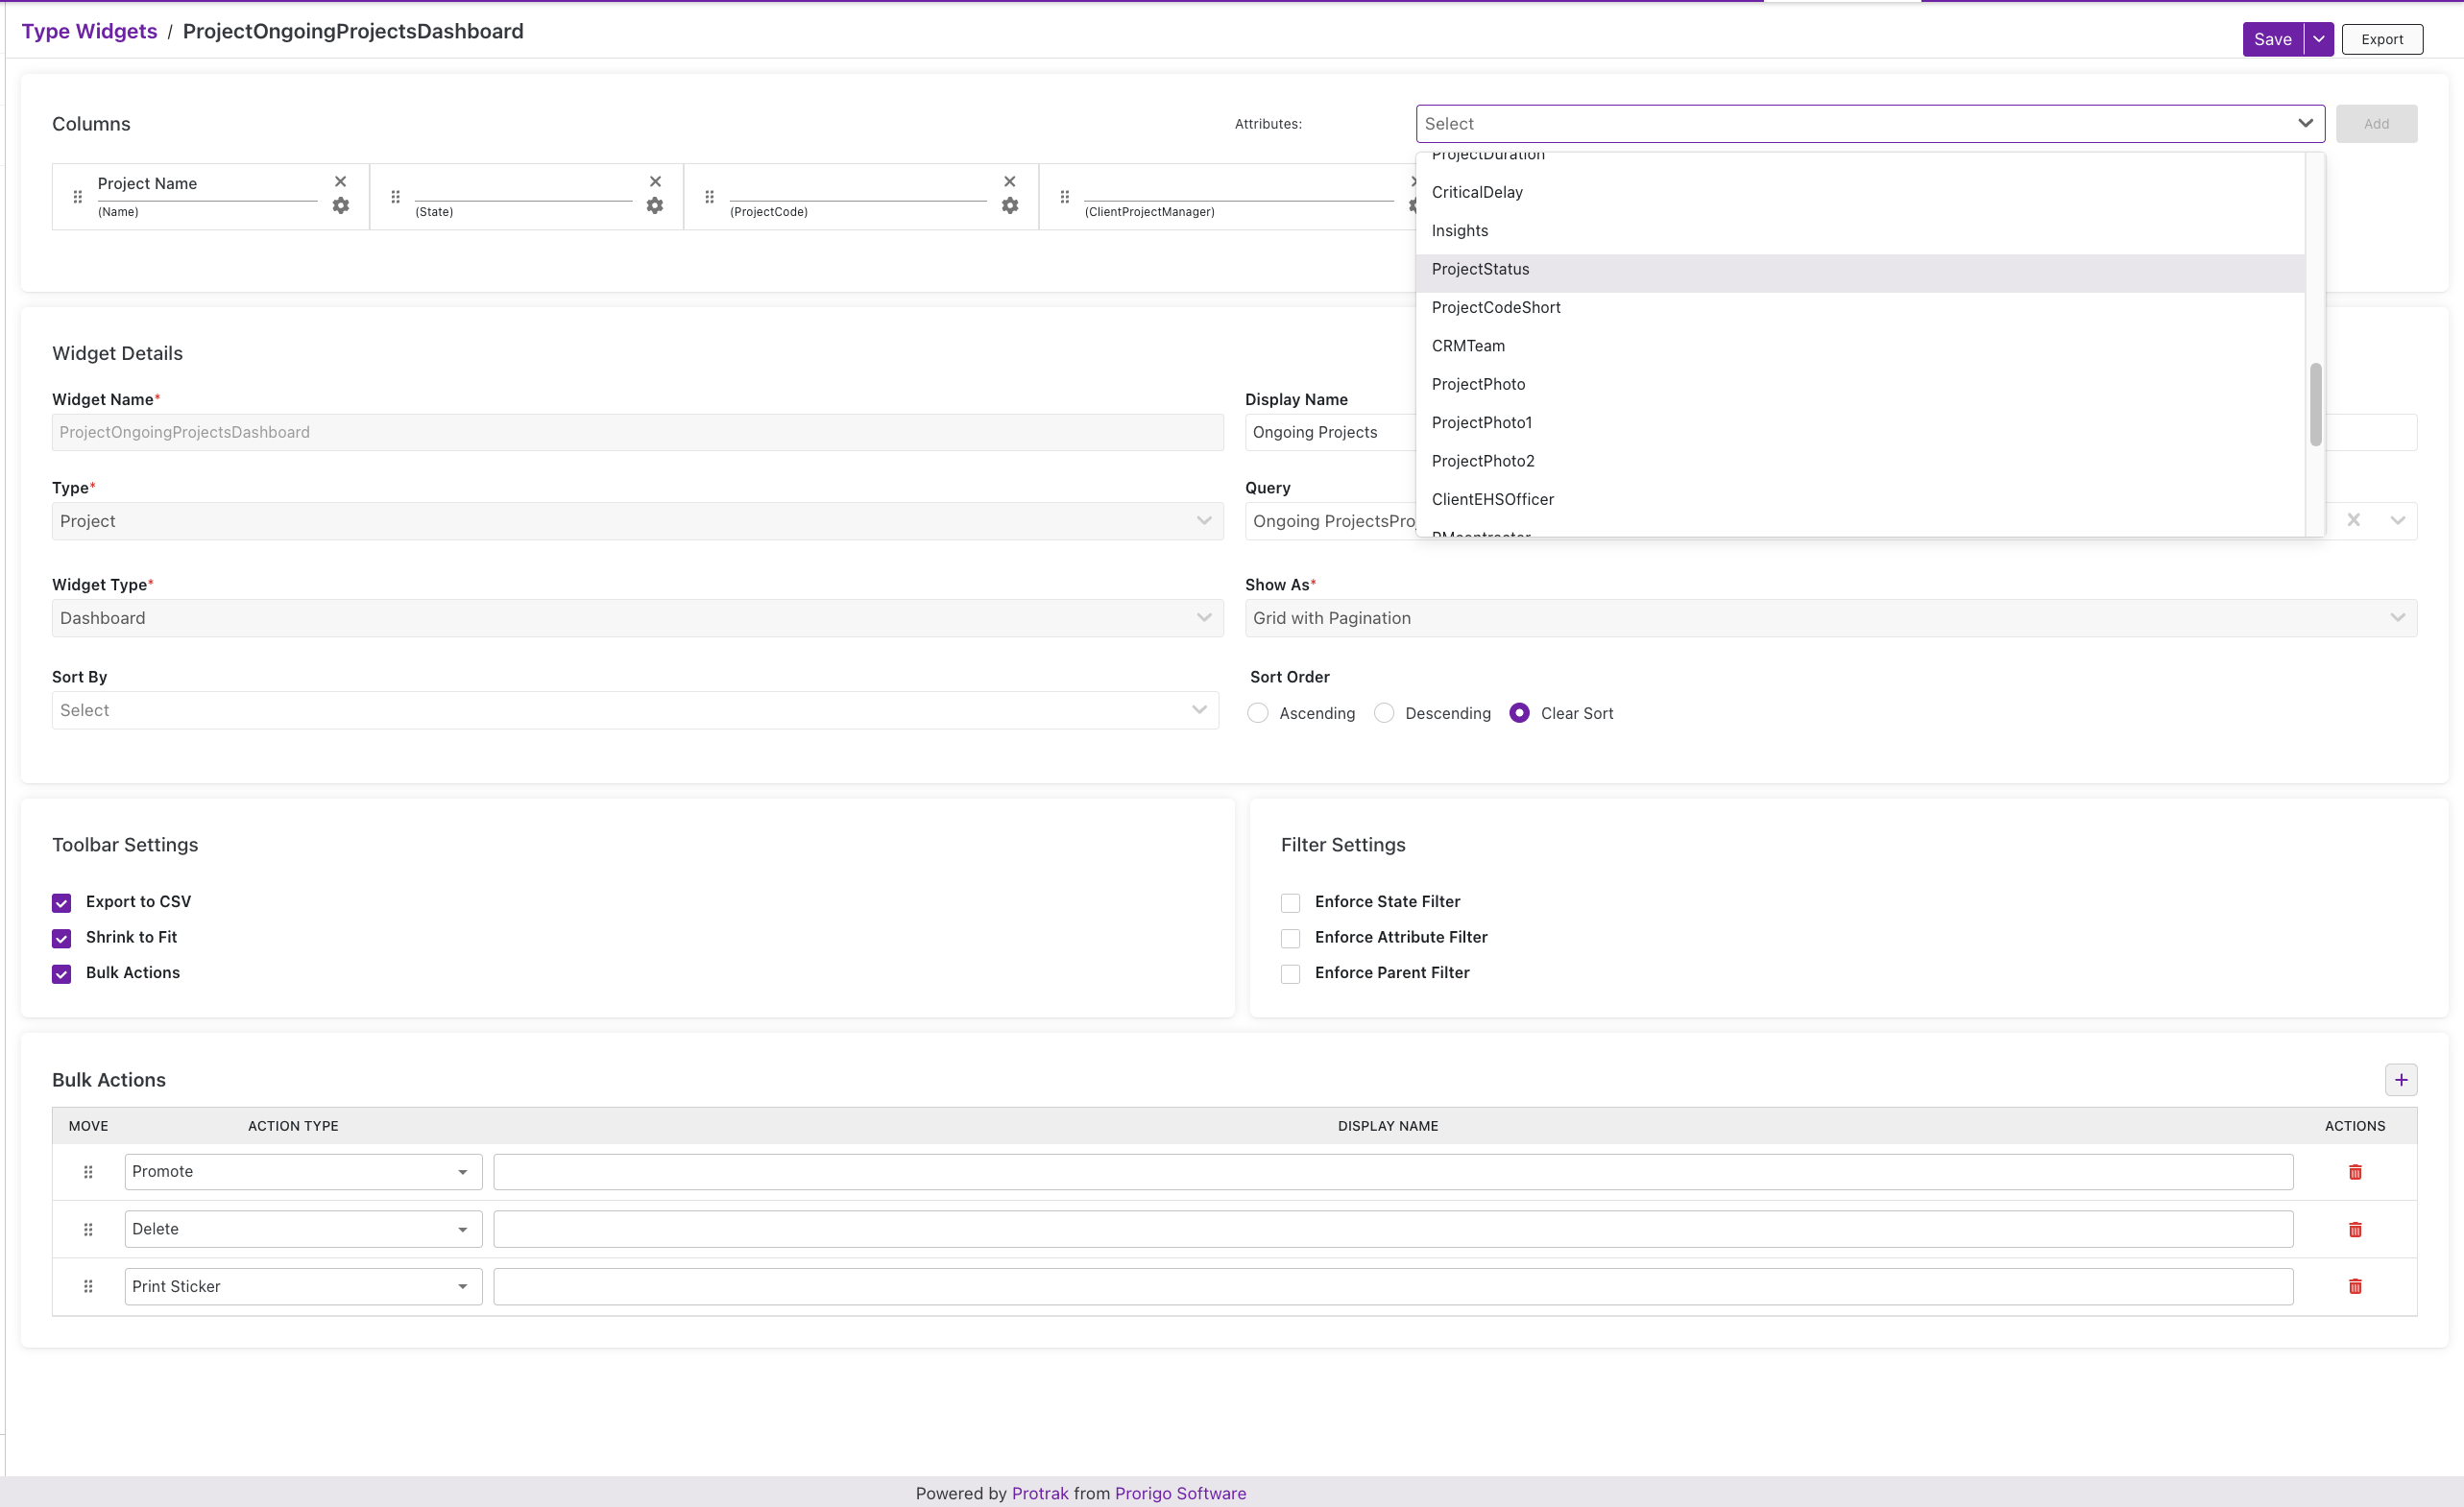Click the Widget Name input field

point(637,432)
